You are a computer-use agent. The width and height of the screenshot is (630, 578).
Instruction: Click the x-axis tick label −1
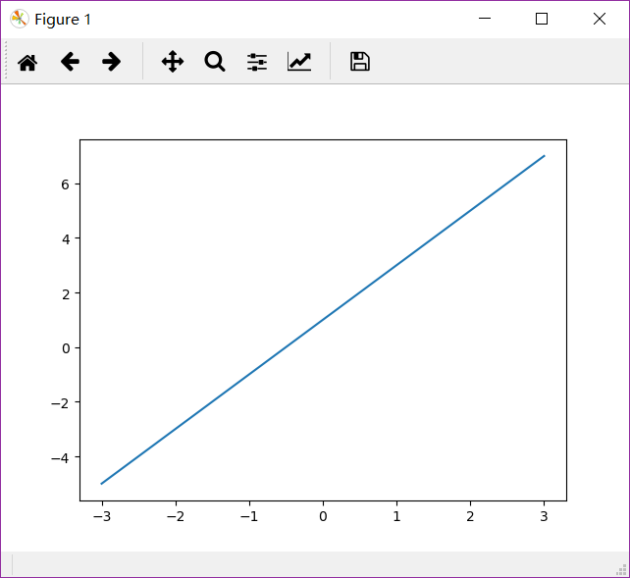[x=249, y=516]
